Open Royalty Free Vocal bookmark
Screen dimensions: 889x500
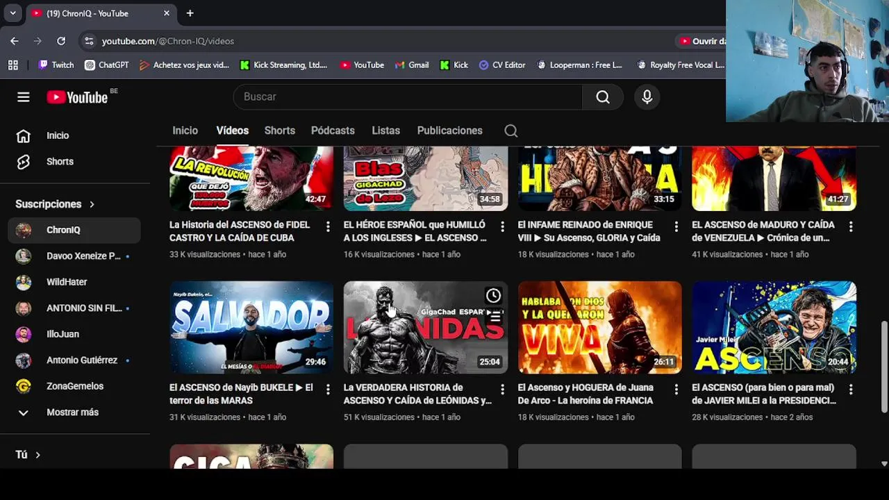680,65
